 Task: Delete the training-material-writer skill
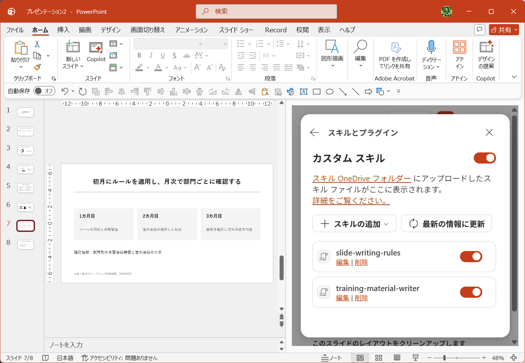[x=361, y=298]
